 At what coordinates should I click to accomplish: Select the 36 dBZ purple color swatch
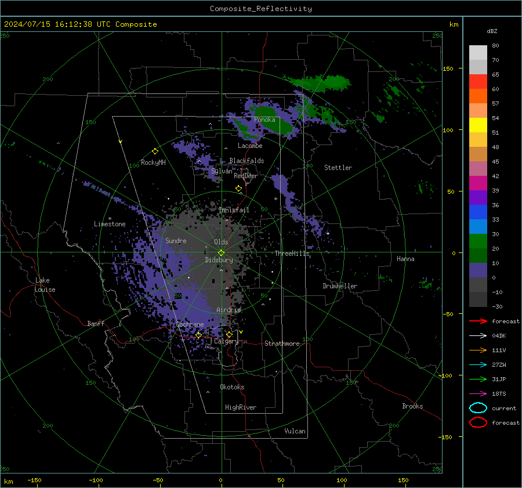point(478,197)
